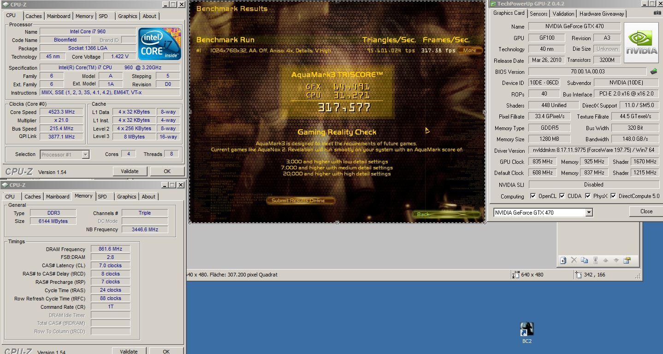This screenshot has height=354, width=663.
Task: Click the save BIOS chip icon in GPU-Z
Action: tap(654, 72)
